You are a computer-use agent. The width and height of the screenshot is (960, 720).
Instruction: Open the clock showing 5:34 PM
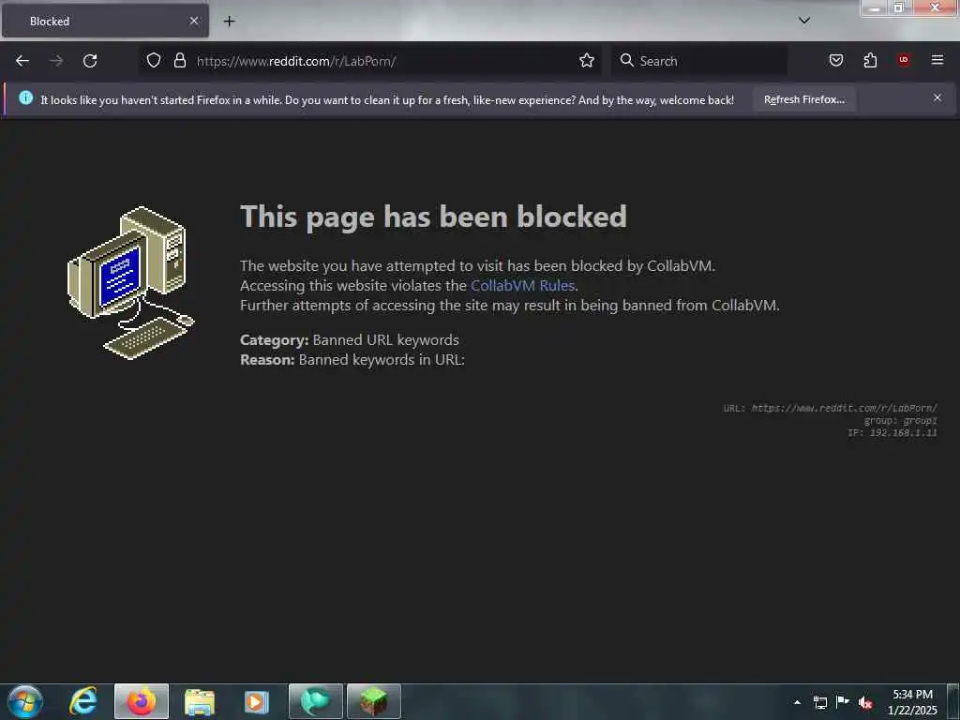click(x=912, y=701)
